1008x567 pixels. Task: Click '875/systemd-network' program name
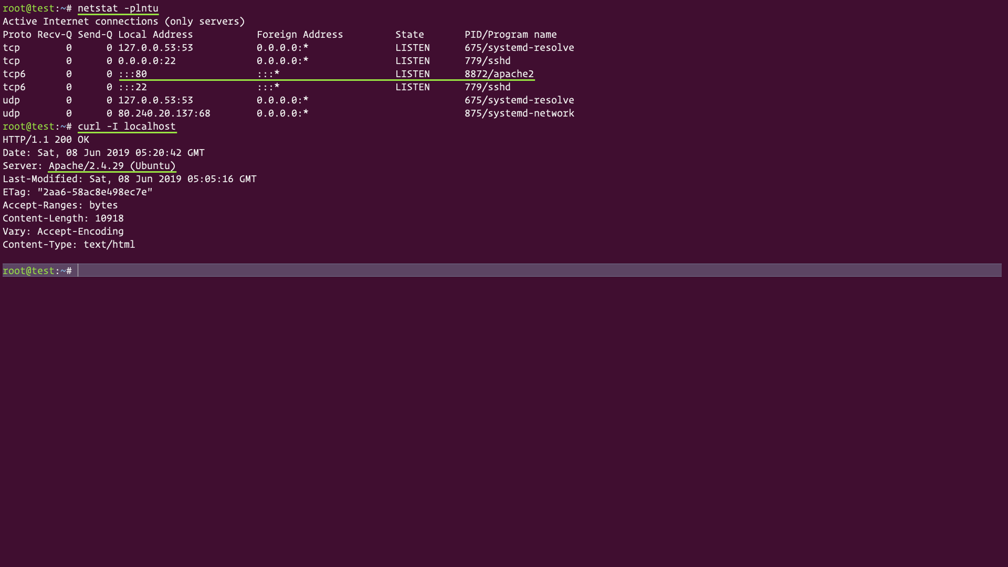coord(519,113)
